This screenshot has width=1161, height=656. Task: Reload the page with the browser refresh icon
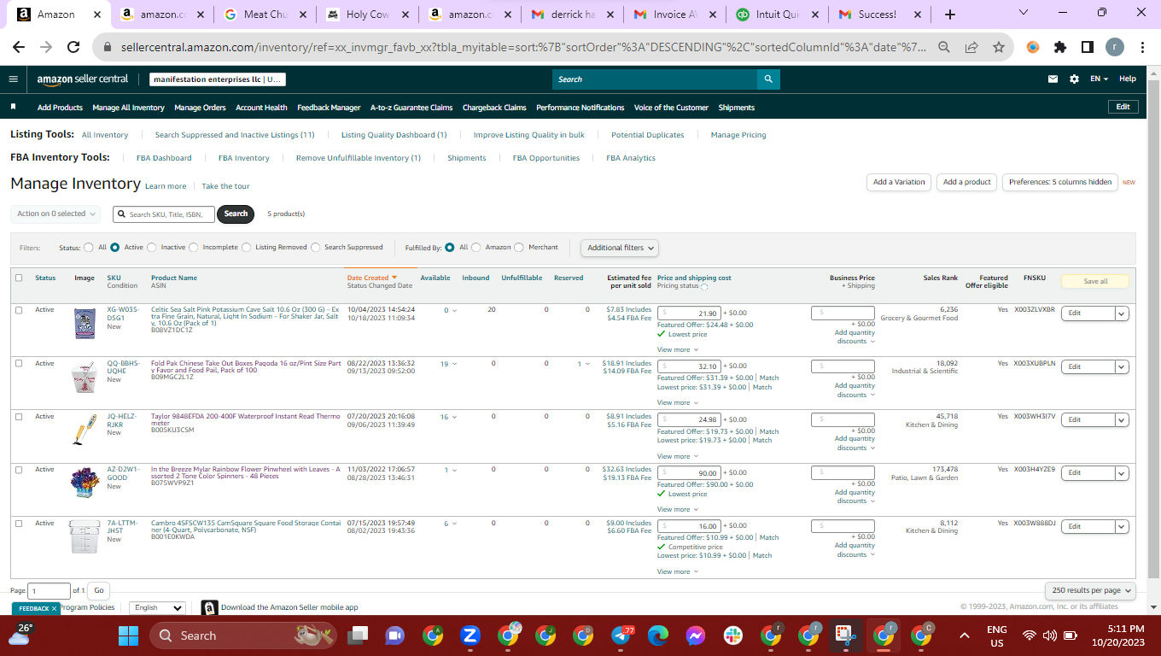click(x=73, y=48)
